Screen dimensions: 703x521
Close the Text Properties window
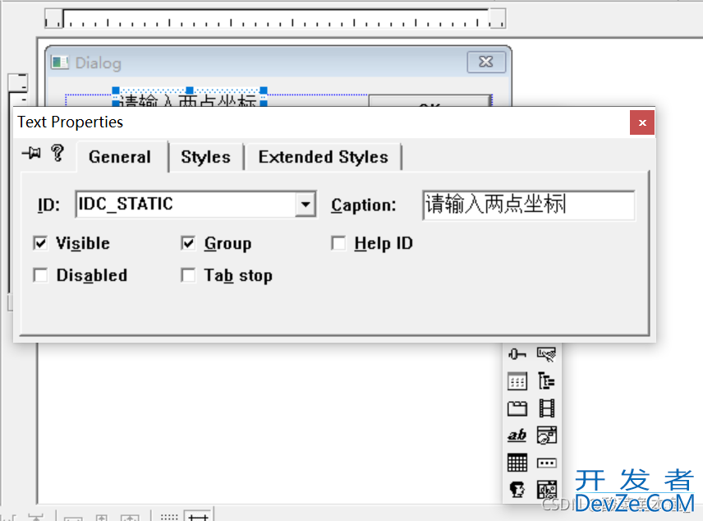(x=642, y=122)
